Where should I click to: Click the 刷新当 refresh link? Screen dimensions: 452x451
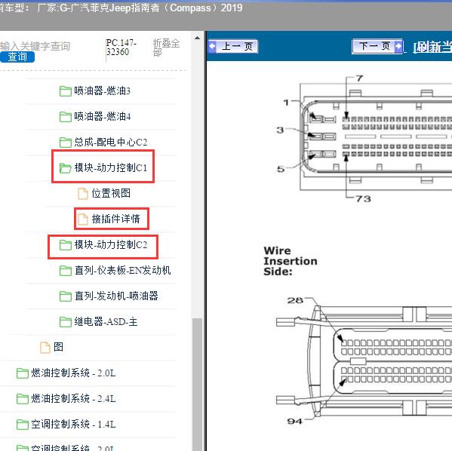[432, 47]
